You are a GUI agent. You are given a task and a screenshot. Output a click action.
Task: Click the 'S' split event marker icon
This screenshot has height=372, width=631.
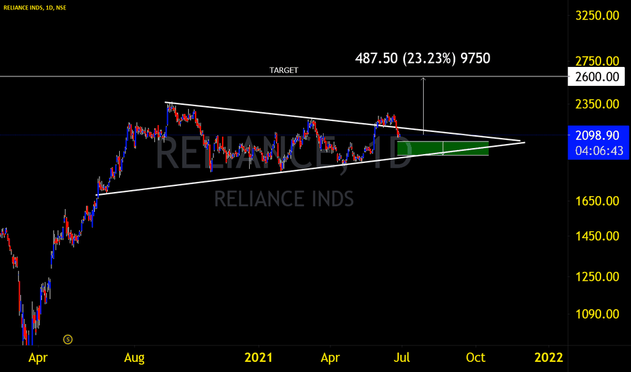[x=68, y=340]
